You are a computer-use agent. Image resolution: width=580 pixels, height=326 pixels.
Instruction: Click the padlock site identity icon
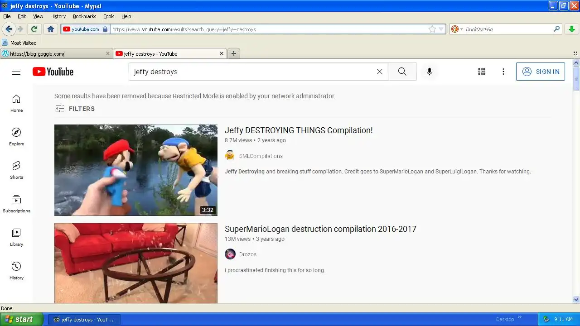coord(105,29)
